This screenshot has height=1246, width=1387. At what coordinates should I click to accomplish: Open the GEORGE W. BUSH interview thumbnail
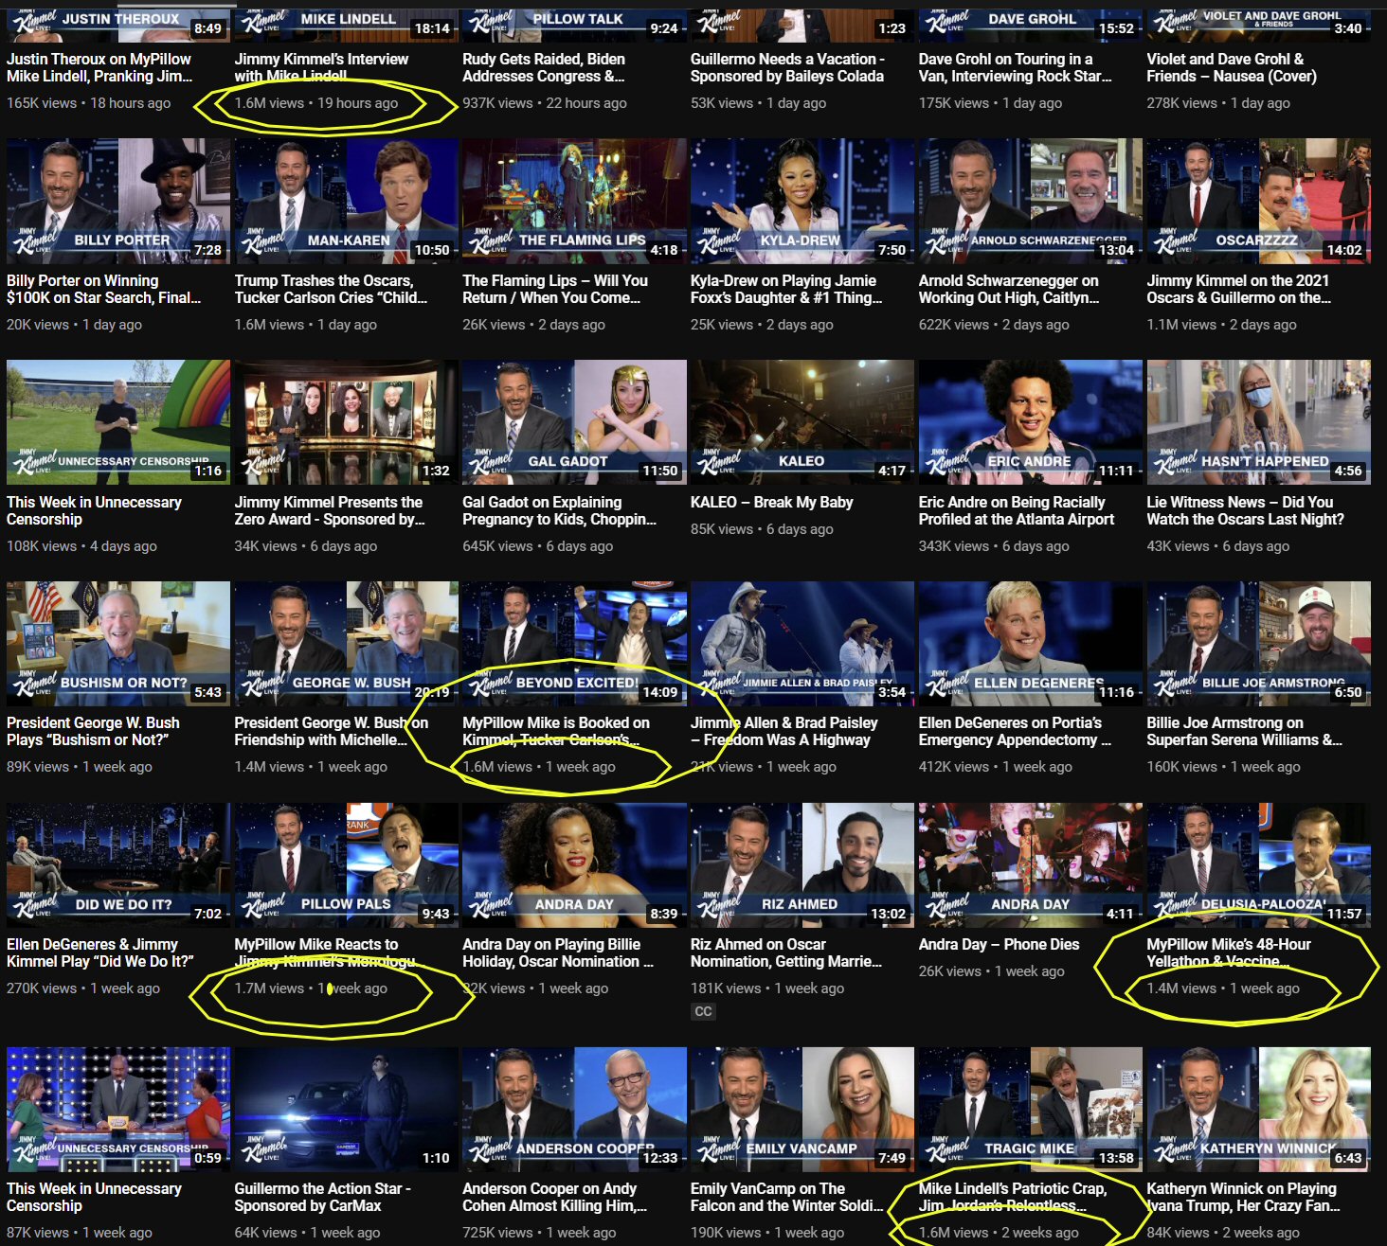[347, 644]
